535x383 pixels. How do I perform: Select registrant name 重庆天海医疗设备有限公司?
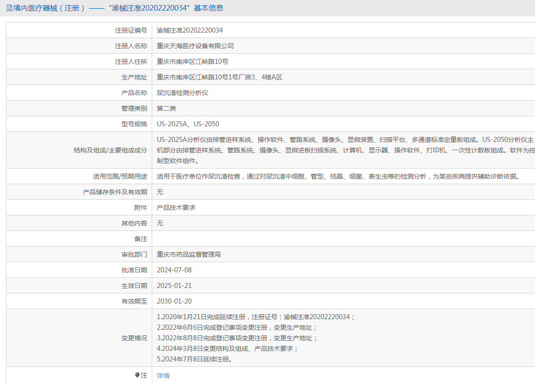[195, 46]
